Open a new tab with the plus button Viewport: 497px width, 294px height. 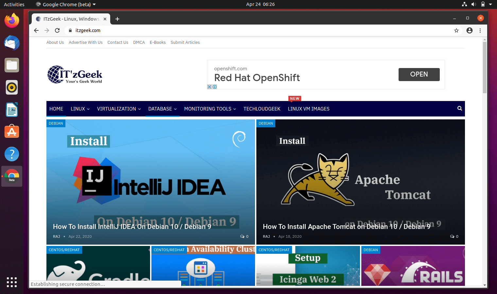click(117, 19)
